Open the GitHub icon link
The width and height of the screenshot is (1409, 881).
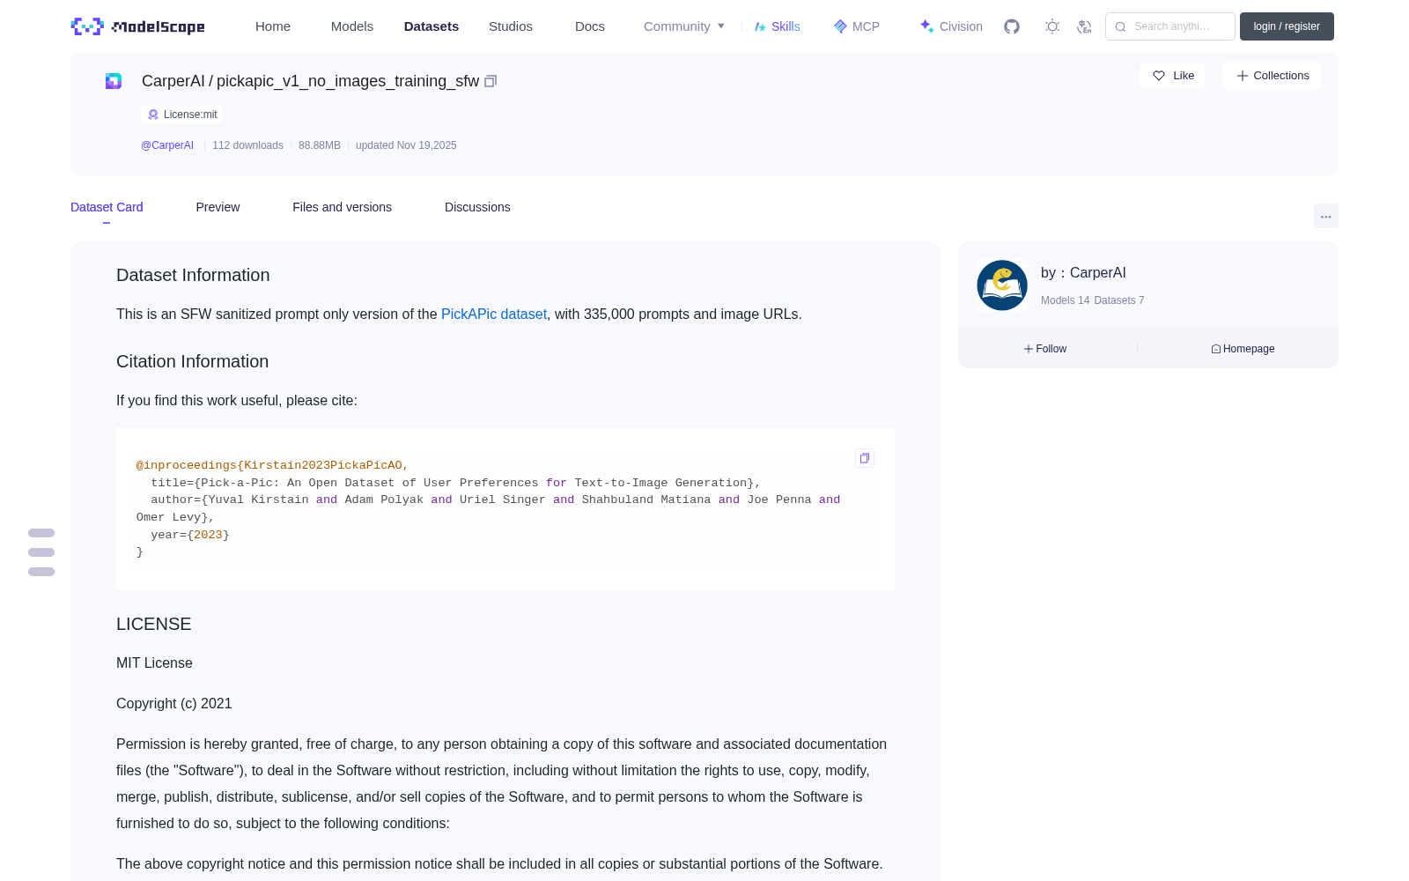tap(1012, 26)
